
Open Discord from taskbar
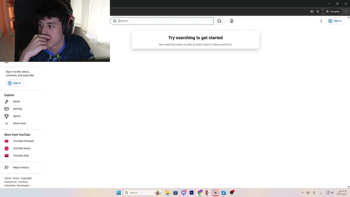[184, 193]
